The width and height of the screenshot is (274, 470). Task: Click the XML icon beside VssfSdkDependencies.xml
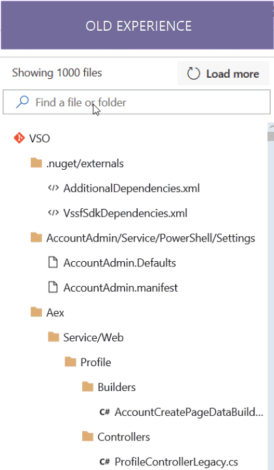pos(53,213)
